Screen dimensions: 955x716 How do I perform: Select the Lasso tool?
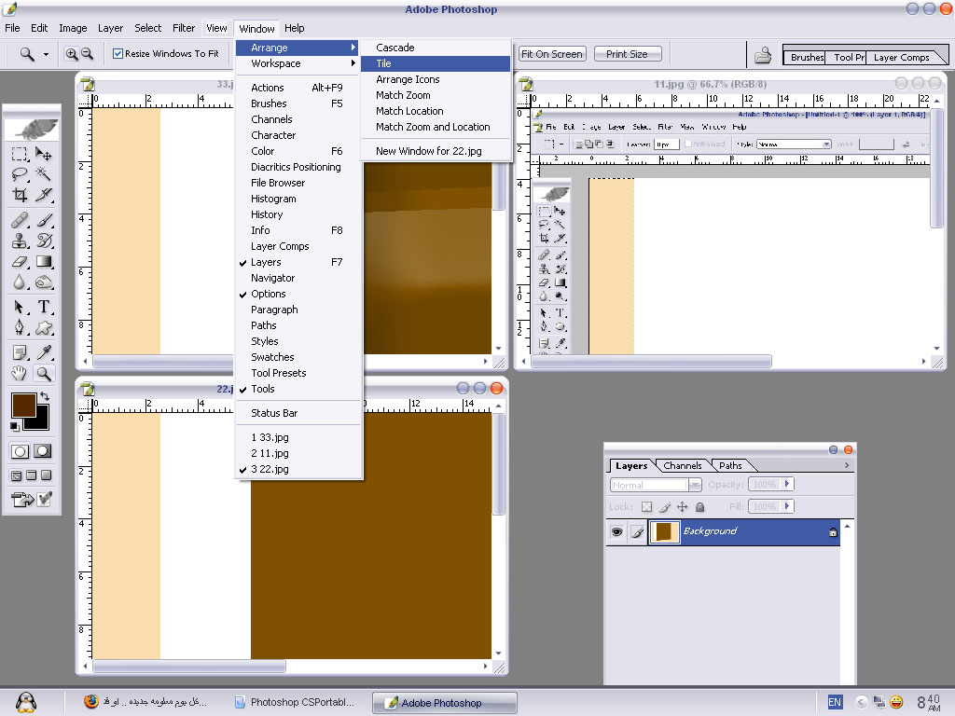pyautogui.click(x=20, y=174)
